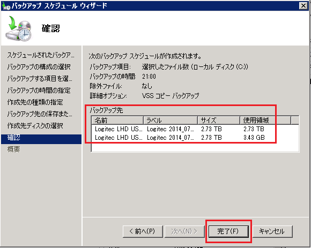The image size is (311, 248).
Task: Open the 作成先の種類の指定 step
Action: (x=35, y=102)
